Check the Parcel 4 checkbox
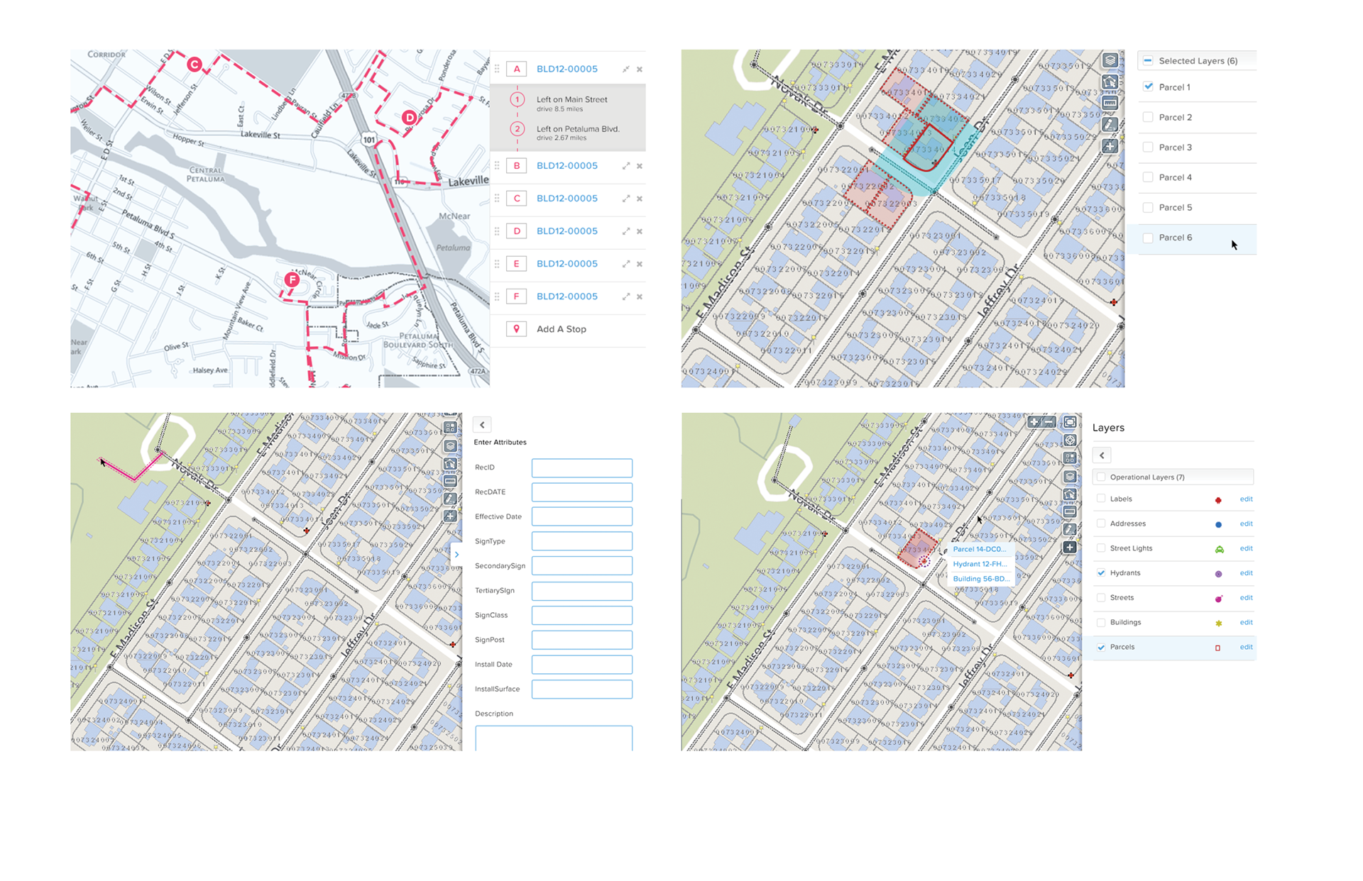 click(x=1148, y=177)
